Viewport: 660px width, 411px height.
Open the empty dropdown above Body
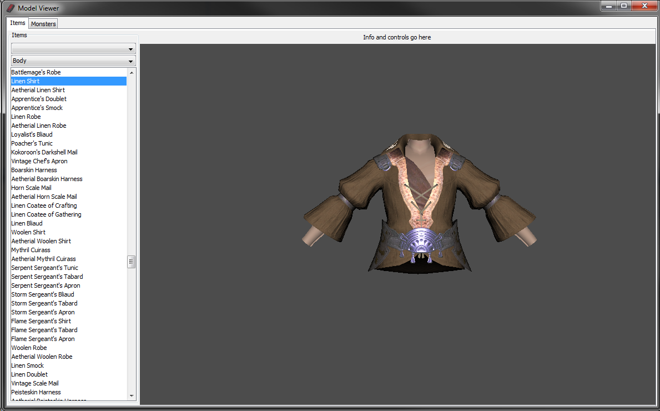(73, 49)
